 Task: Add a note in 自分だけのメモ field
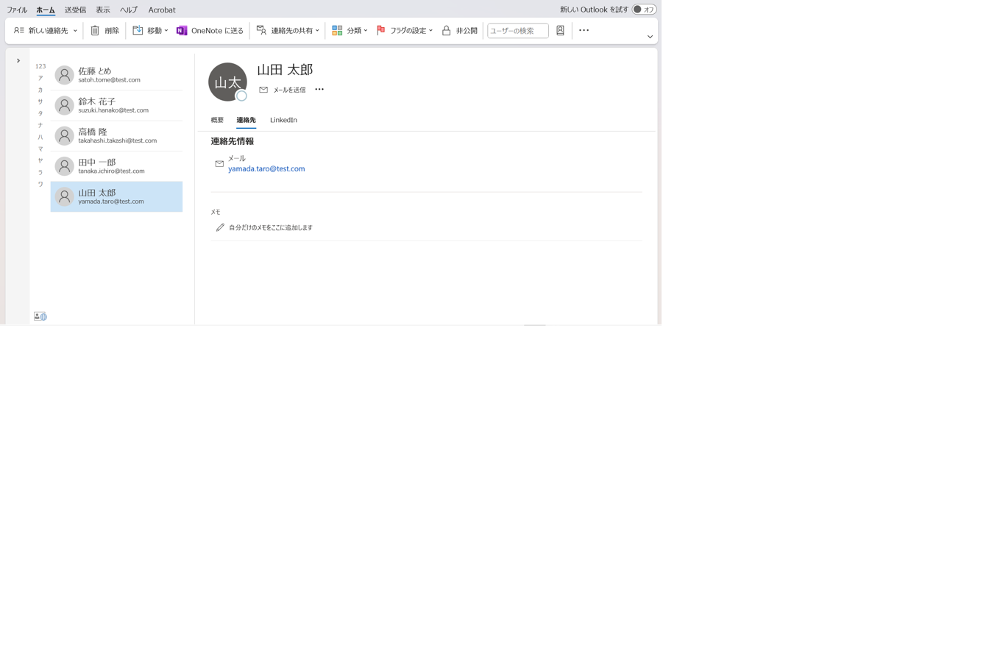[271, 228]
